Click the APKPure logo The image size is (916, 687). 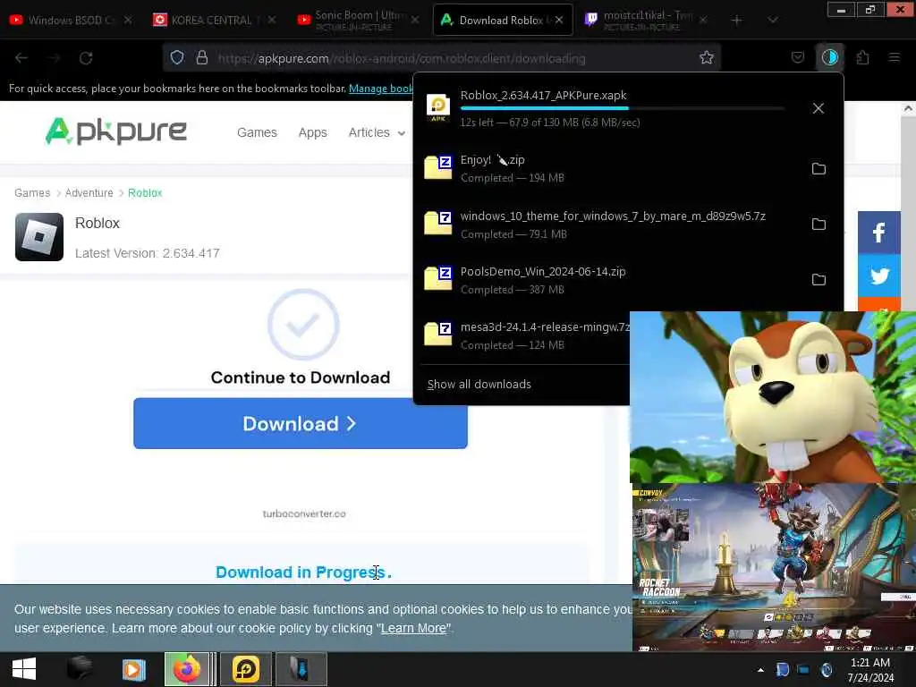[116, 131]
